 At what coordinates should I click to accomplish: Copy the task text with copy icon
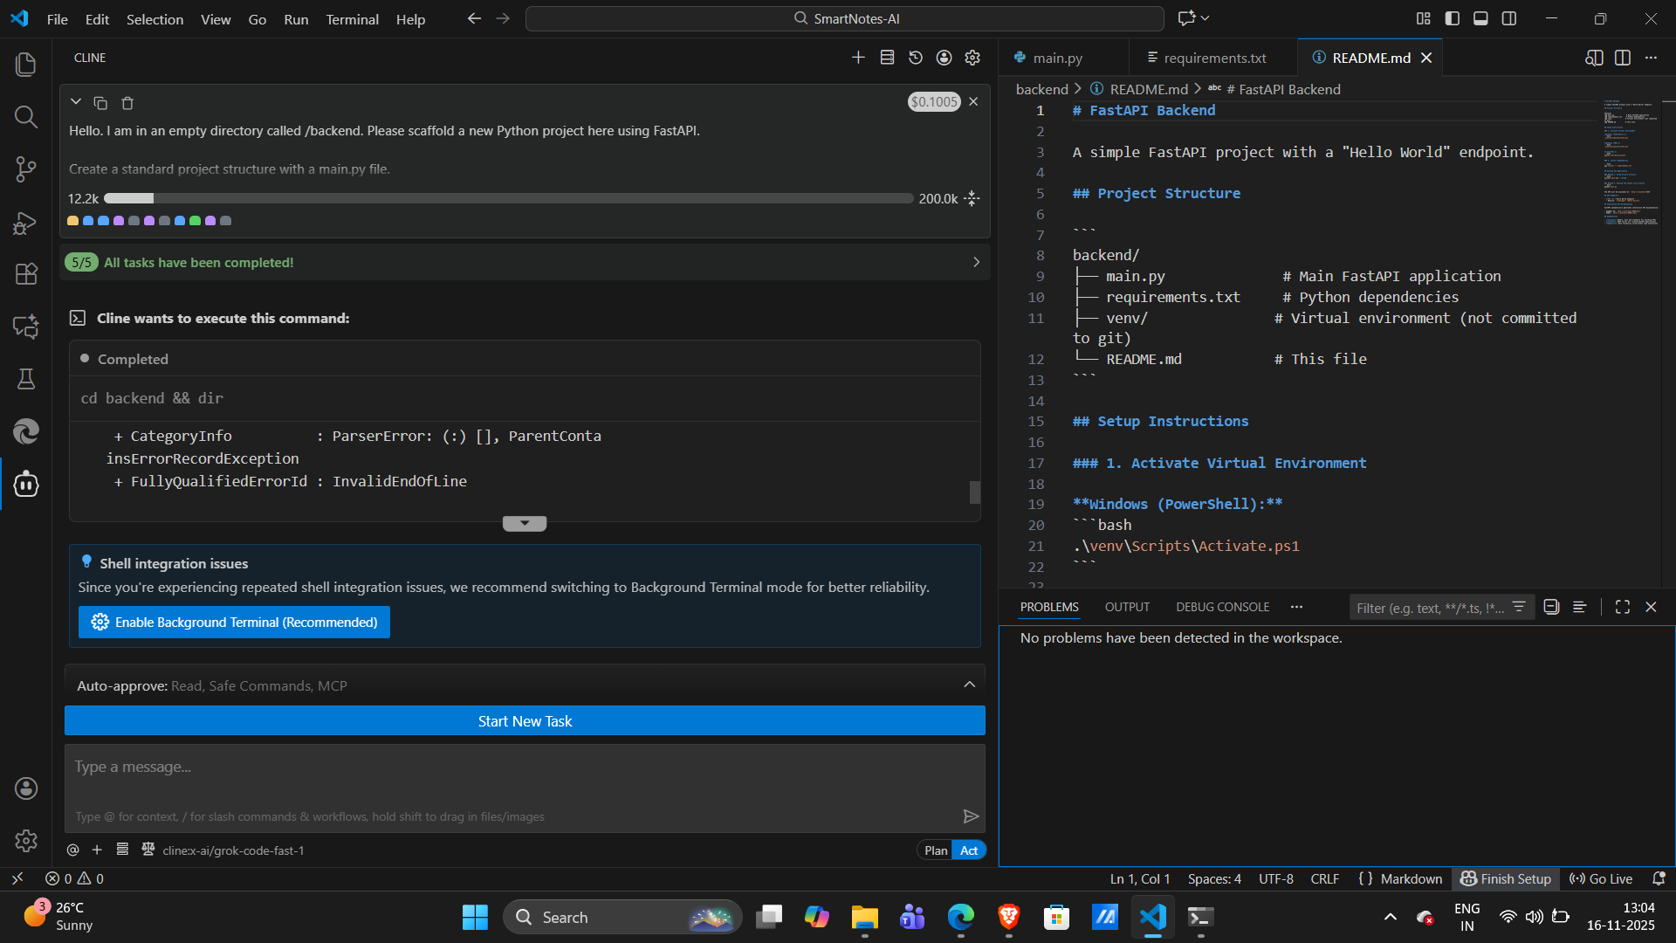[x=100, y=103]
